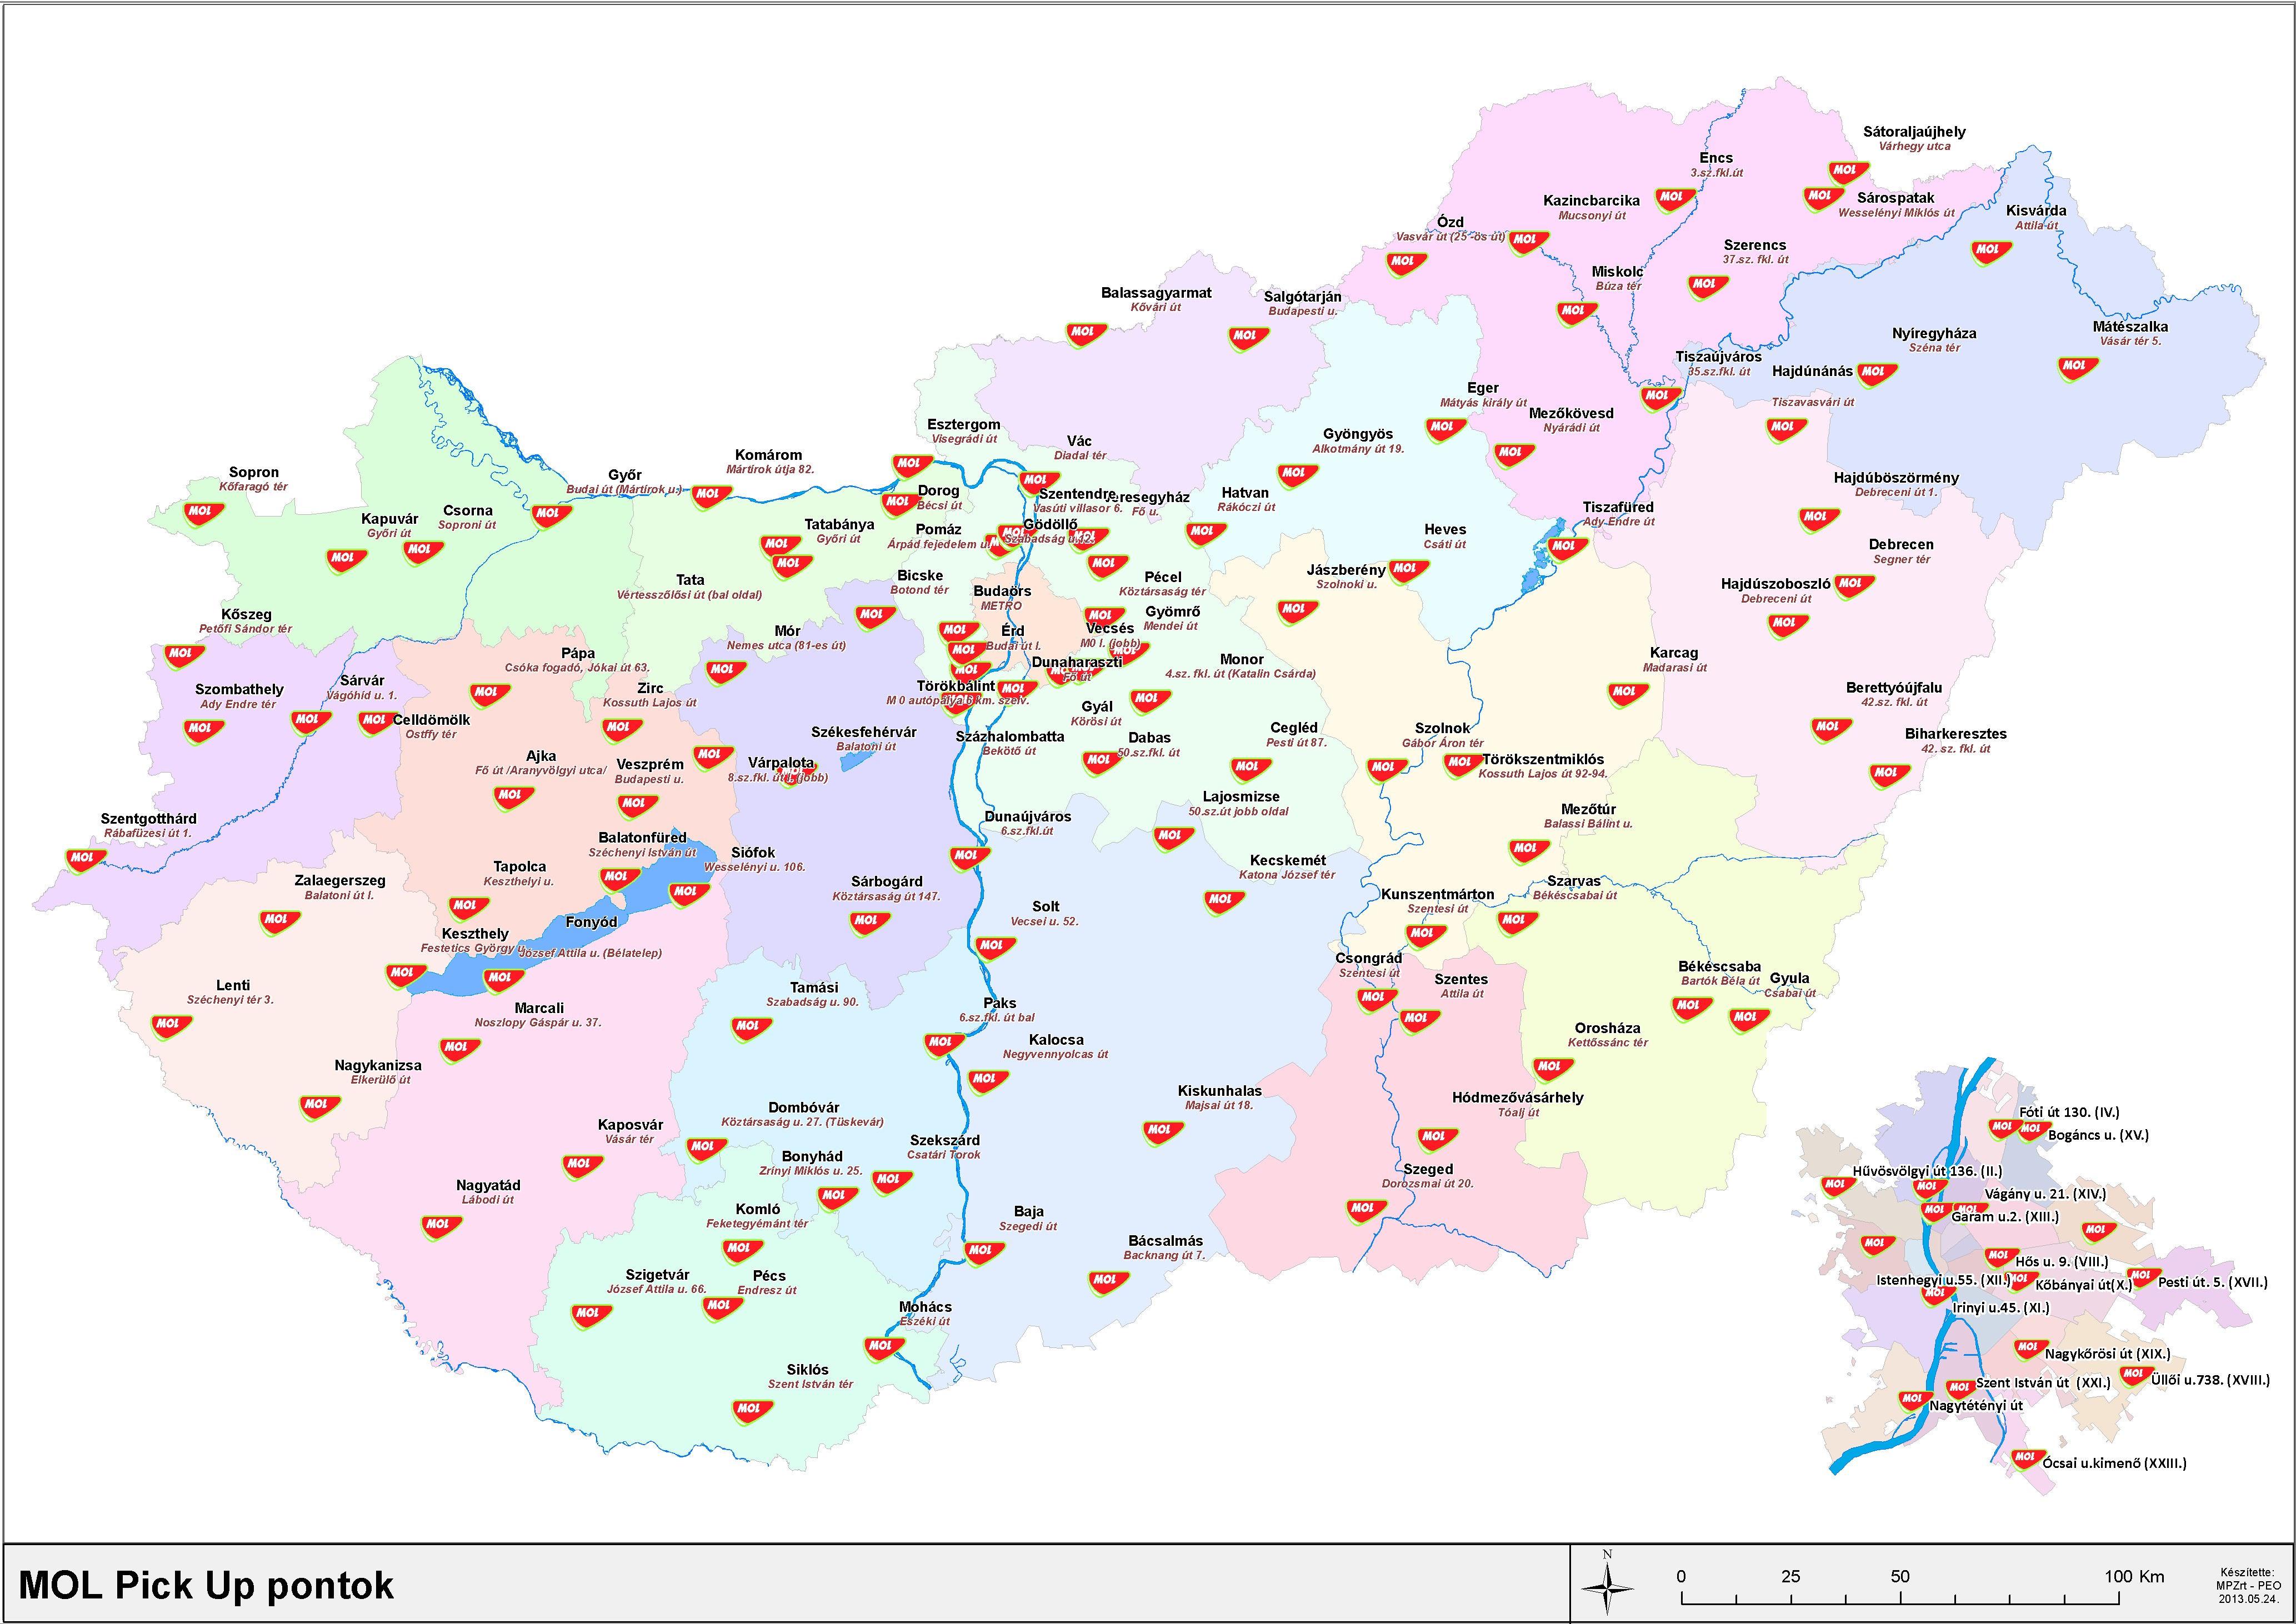Click the map scale bar
This screenshot has width=2296, height=1624.
click(x=1899, y=1598)
